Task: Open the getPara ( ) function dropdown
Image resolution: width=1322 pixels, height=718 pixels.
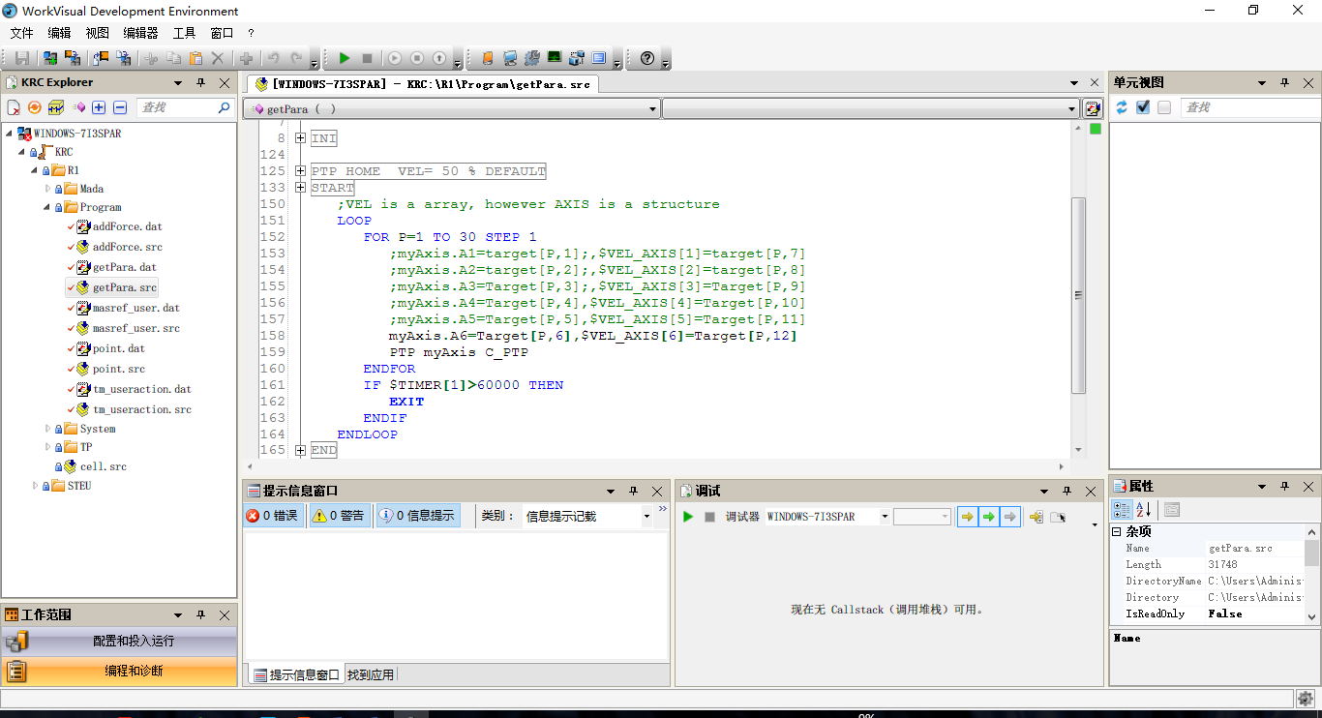Action: [654, 109]
